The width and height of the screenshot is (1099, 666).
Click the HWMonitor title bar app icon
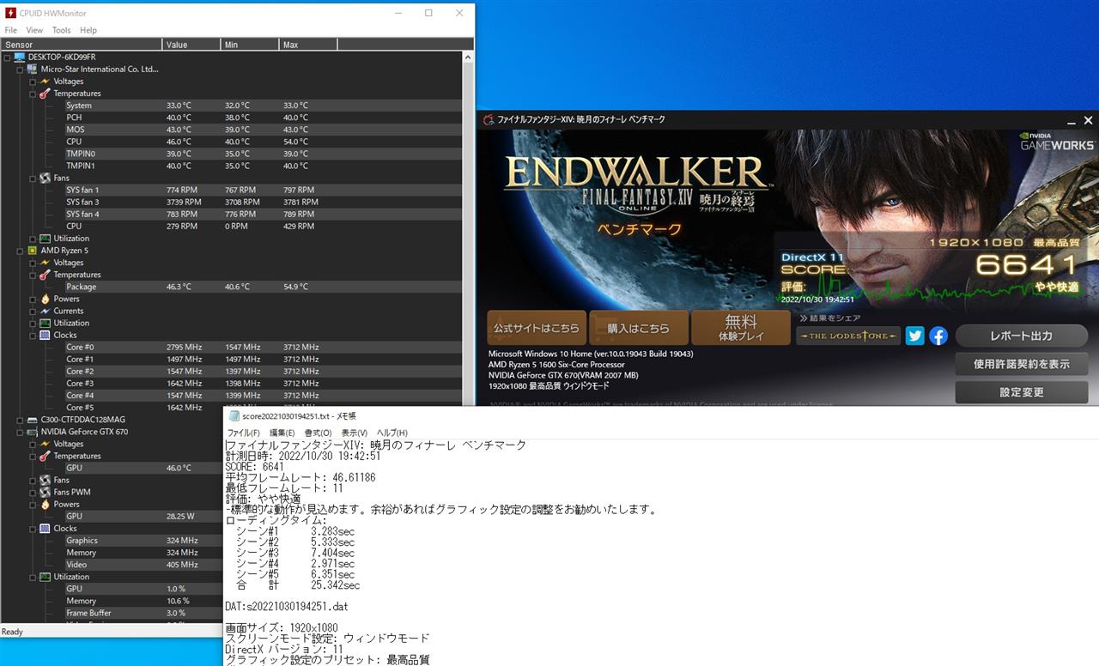click(x=10, y=13)
